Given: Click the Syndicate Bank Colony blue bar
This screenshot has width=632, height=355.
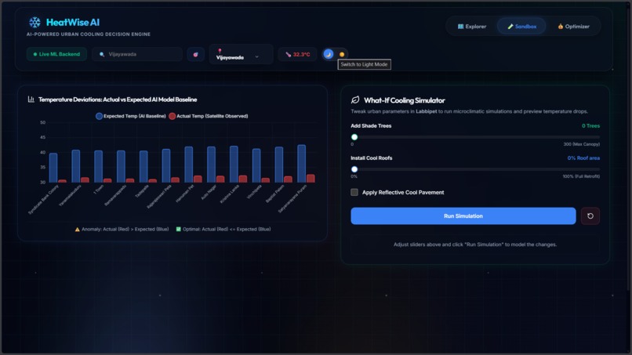Looking at the screenshot, I should 53,168.
